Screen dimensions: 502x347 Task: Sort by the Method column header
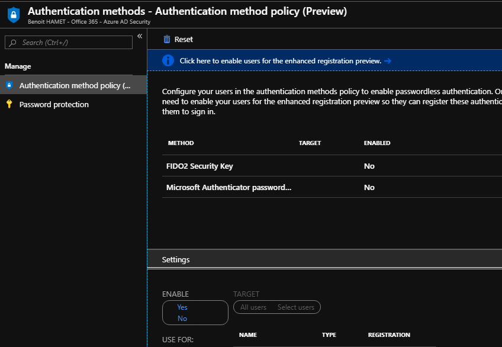click(181, 143)
